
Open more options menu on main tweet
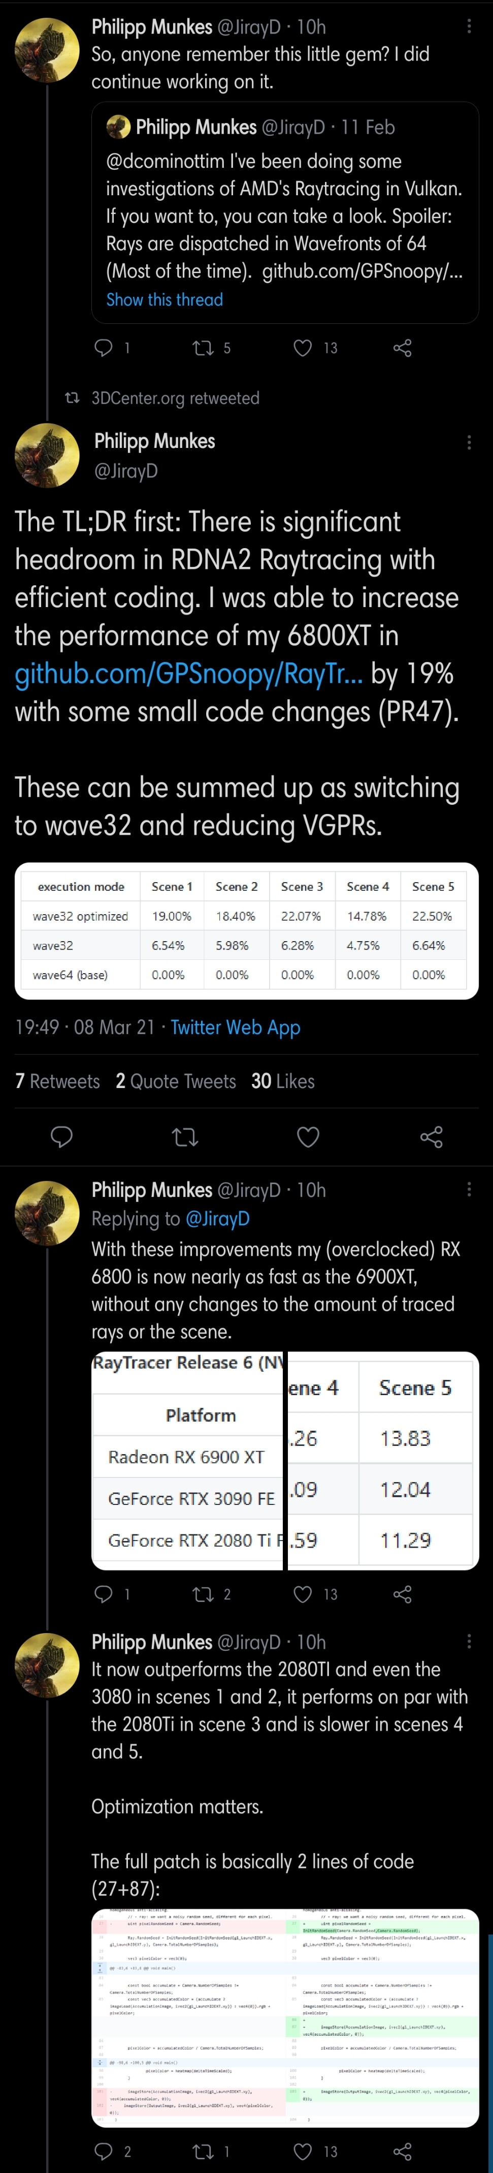coord(469,442)
